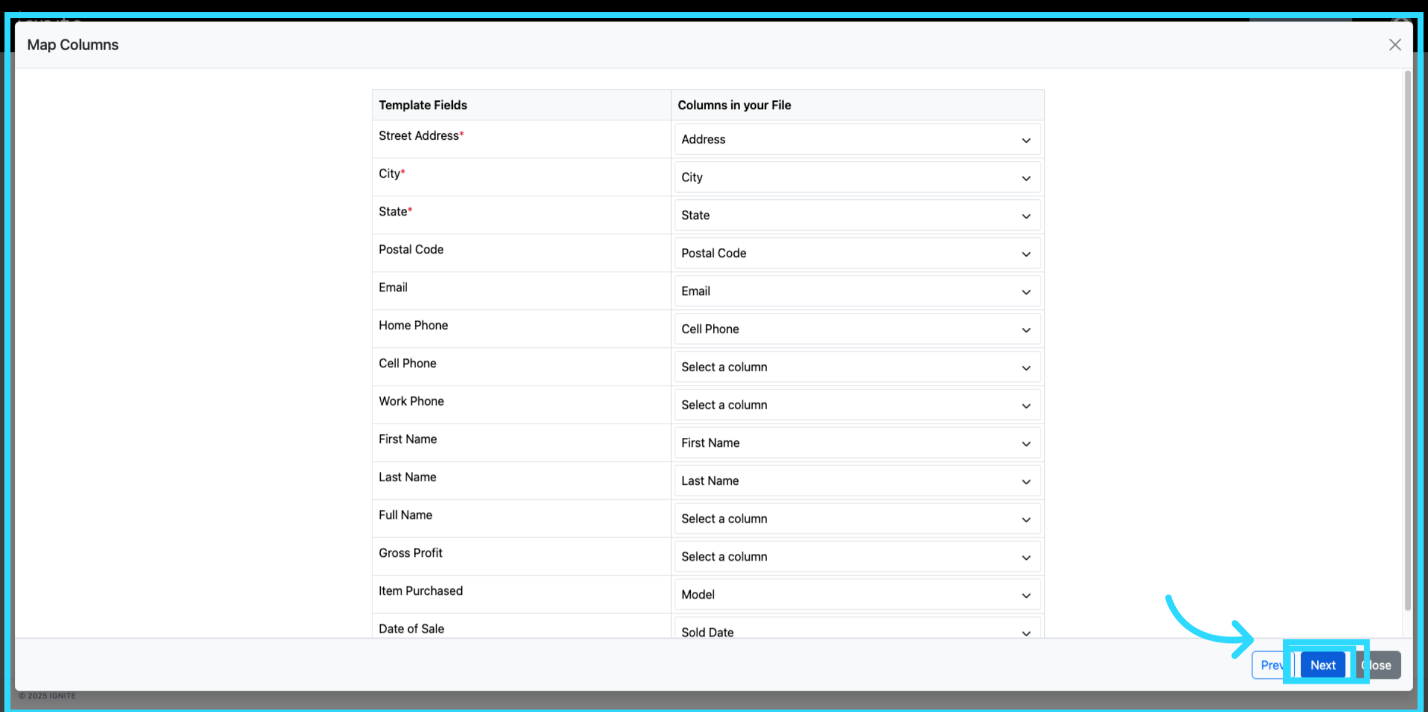Change the Email column mapping
Viewport: 1428px width, 712px height.
coord(857,291)
